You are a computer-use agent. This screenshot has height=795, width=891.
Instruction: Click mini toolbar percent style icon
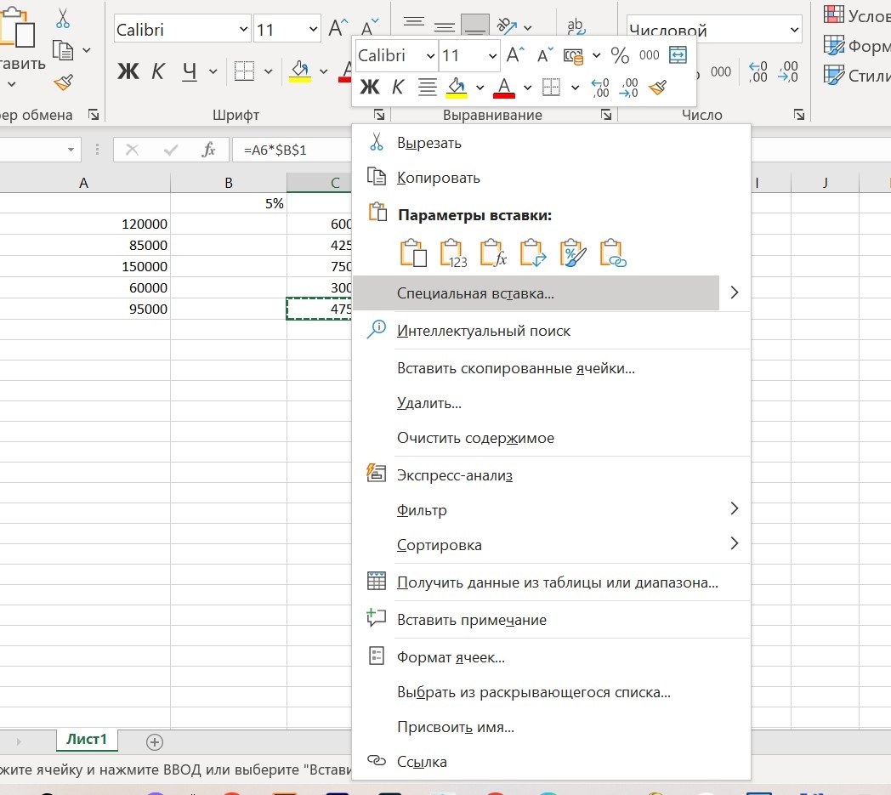coord(620,55)
